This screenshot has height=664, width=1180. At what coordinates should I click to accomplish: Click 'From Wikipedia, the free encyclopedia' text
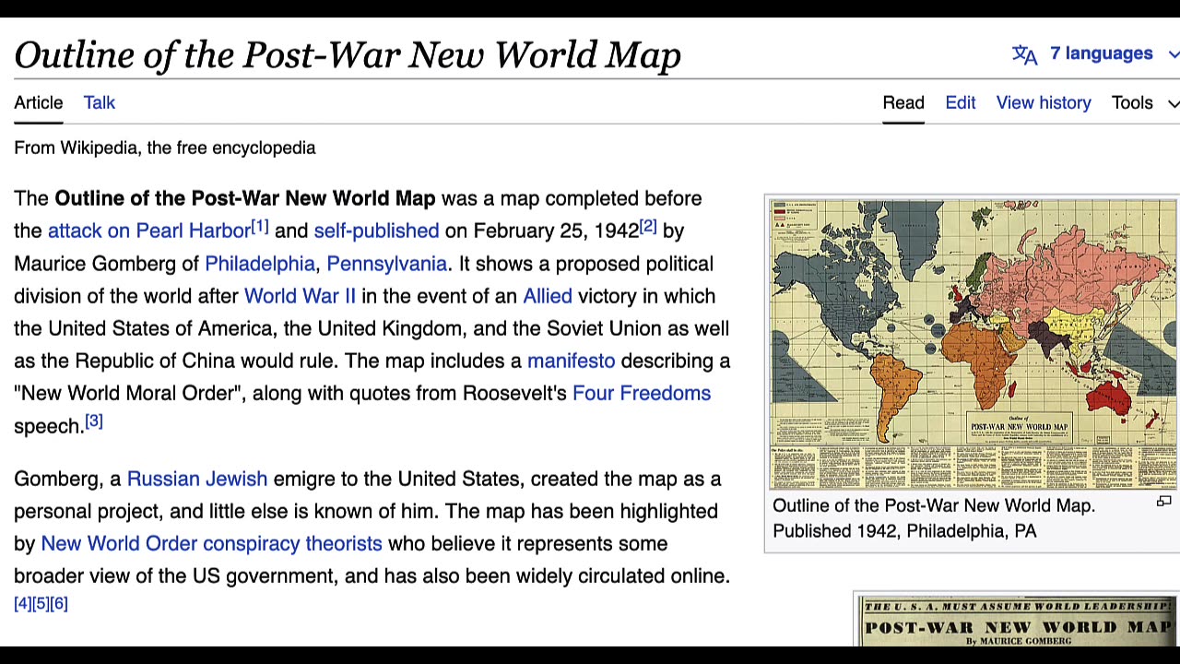[x=165, y=148]
